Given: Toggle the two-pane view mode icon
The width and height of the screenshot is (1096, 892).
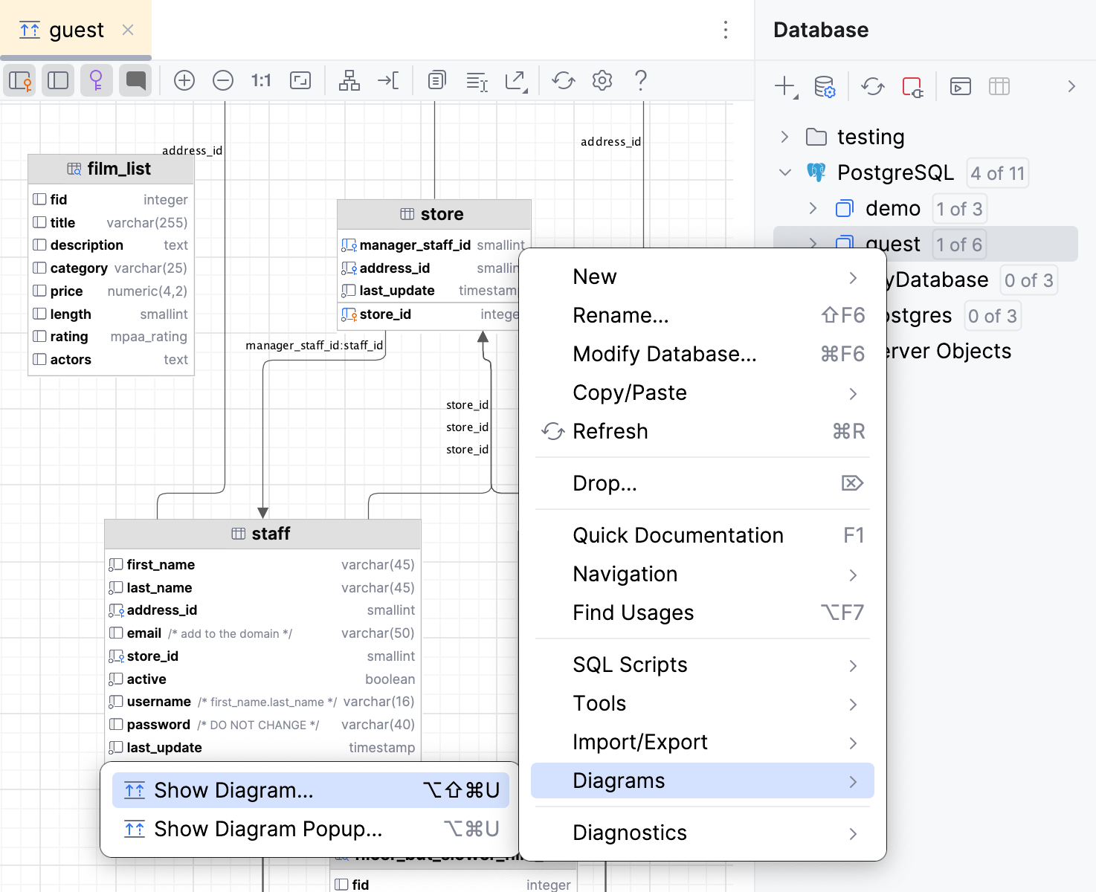Looking at the screenshot, I should [x=58, y=80].
